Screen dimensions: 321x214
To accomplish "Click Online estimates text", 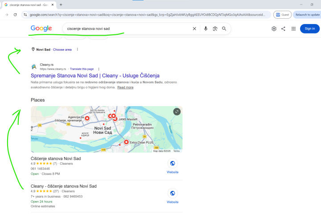I will [43, 206].
